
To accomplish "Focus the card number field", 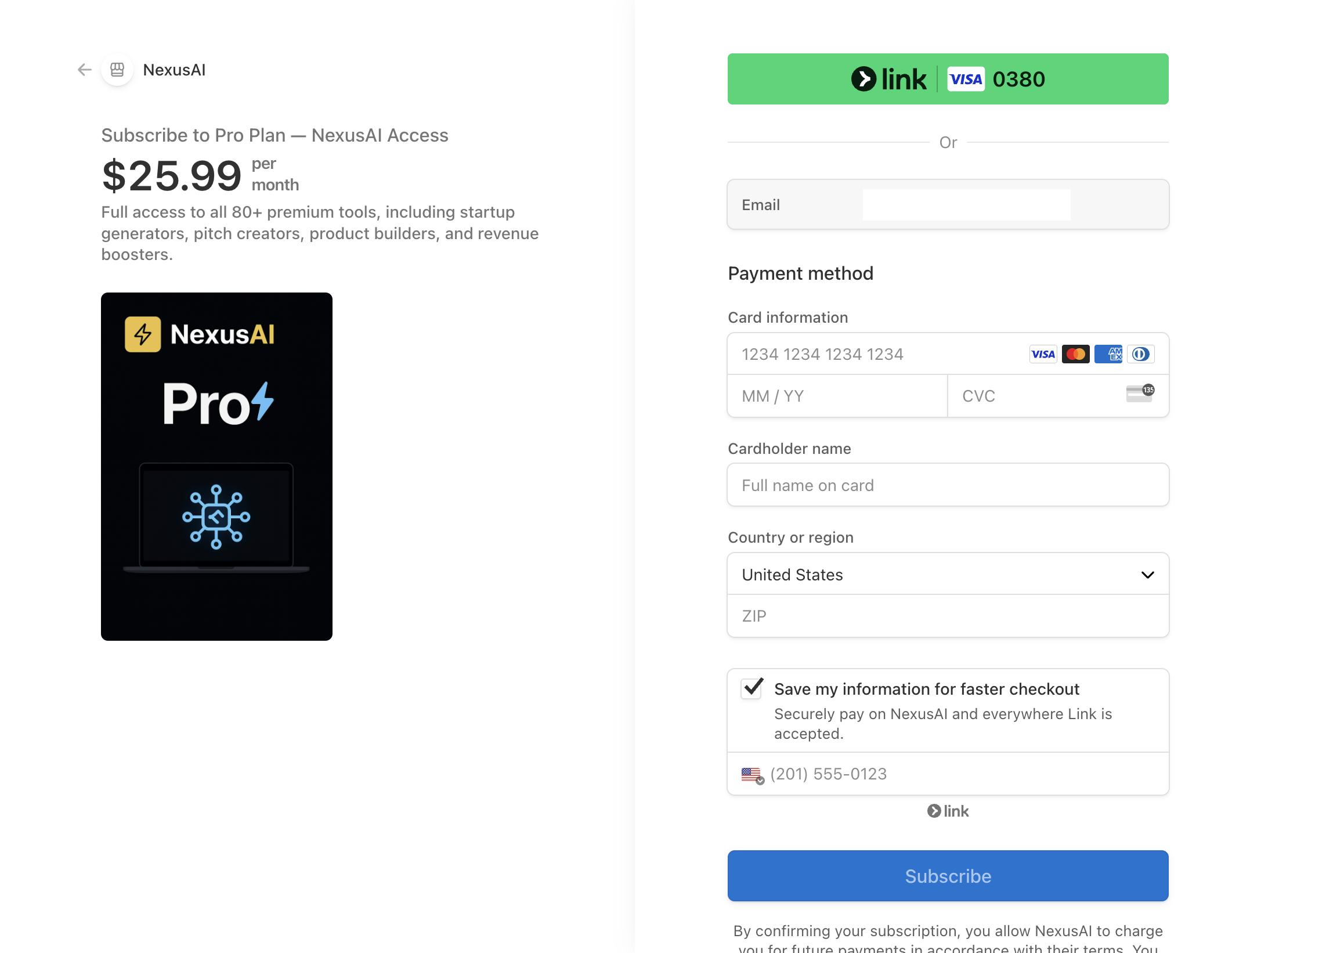I will (868, 354).
